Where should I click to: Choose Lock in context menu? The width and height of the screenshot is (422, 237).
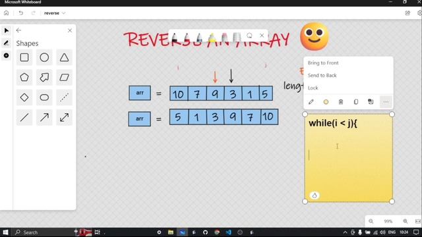pyautogui.click(x=313, y=88)
